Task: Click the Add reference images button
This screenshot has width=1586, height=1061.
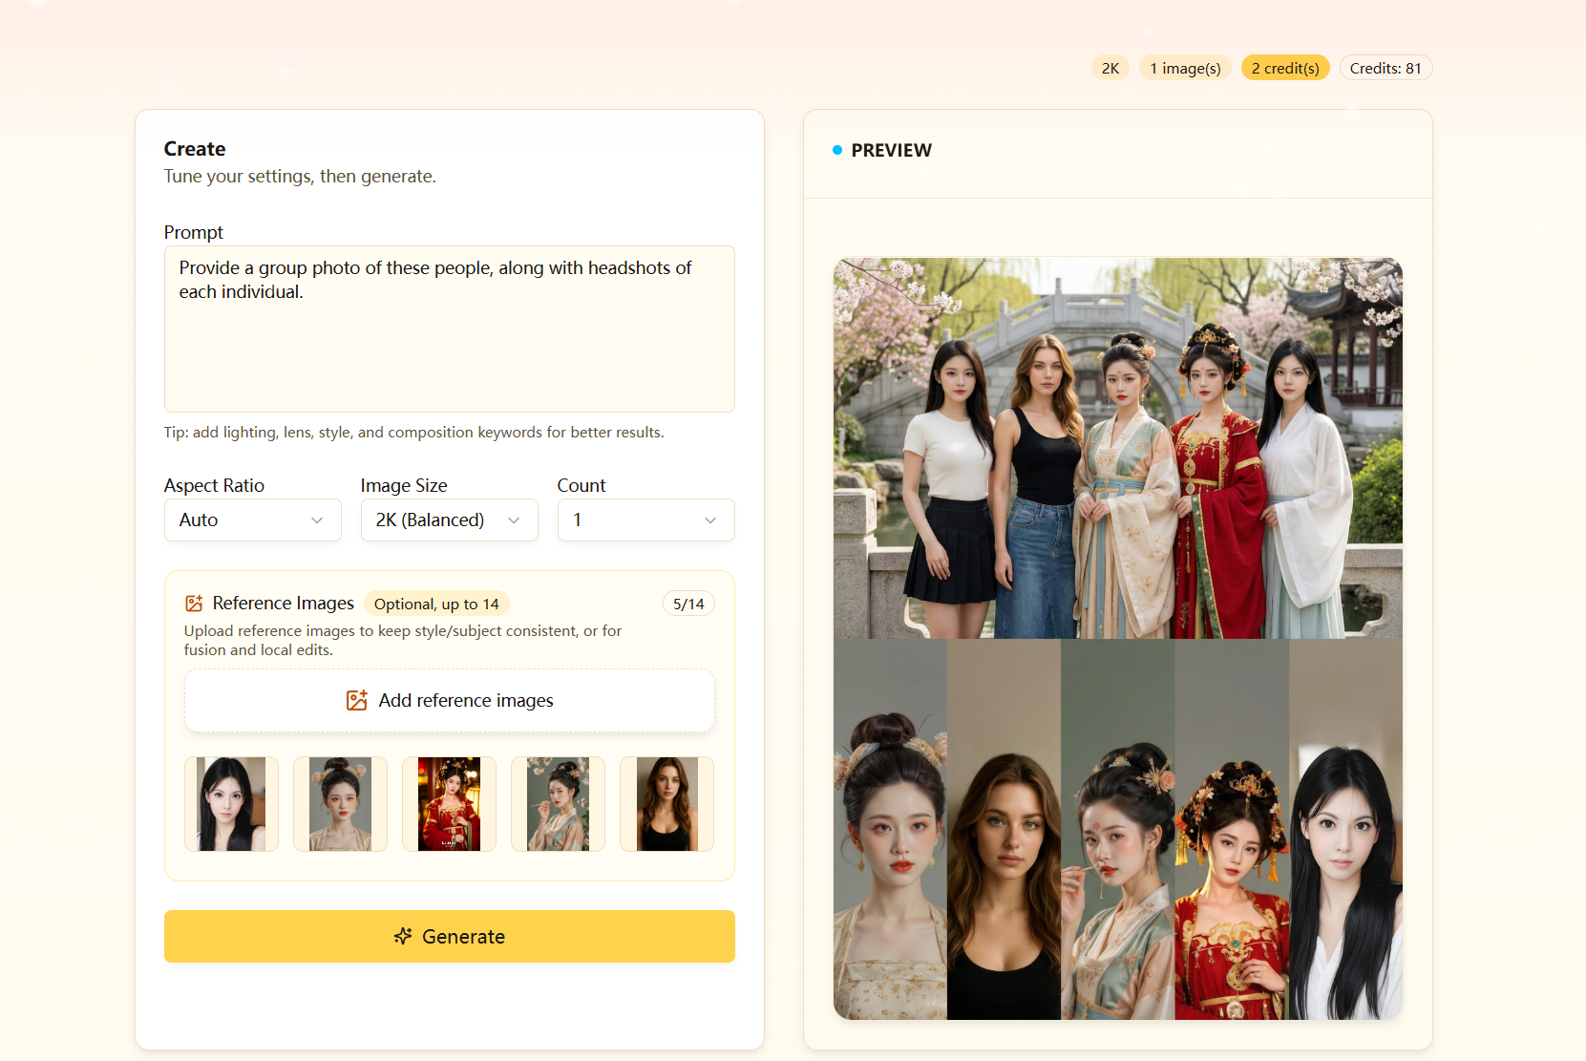Action: tap(449, 700)
